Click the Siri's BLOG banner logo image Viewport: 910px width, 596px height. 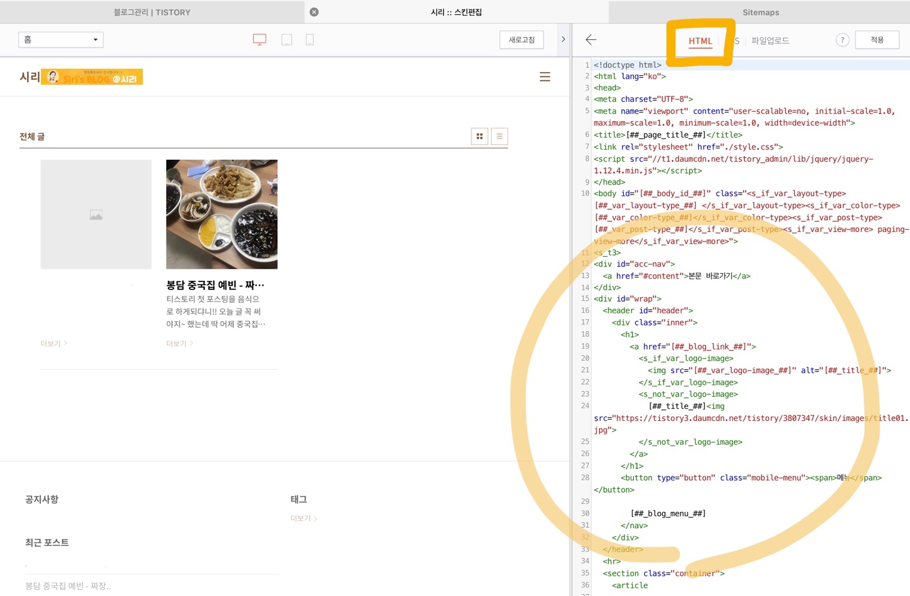pos(92,76)
